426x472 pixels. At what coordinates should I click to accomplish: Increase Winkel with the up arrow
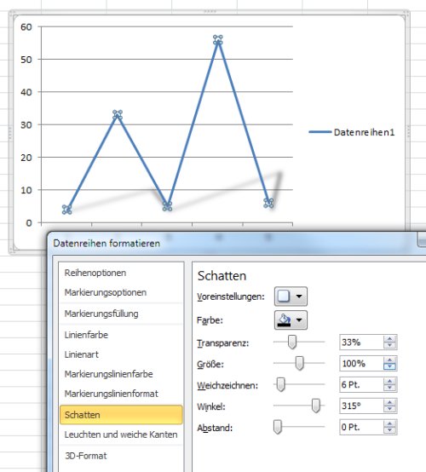tap(390, 402)
